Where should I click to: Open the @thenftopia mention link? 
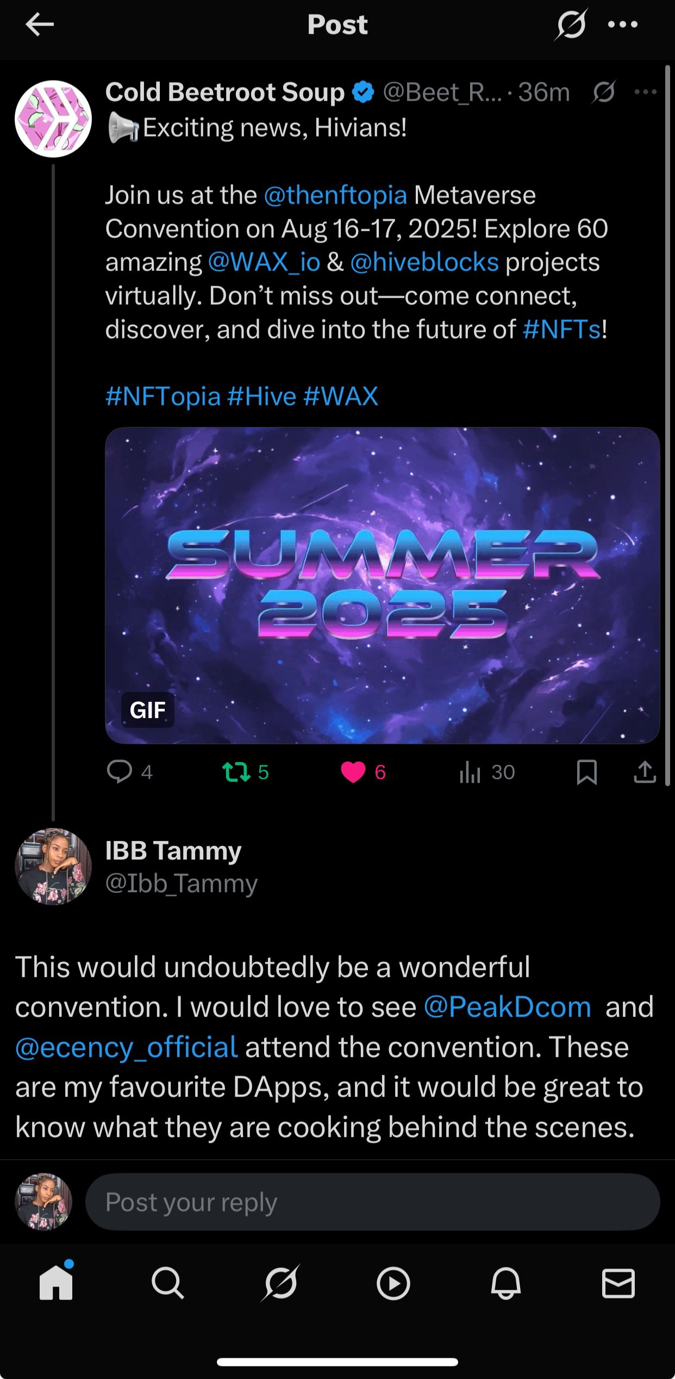coord(335,195)
